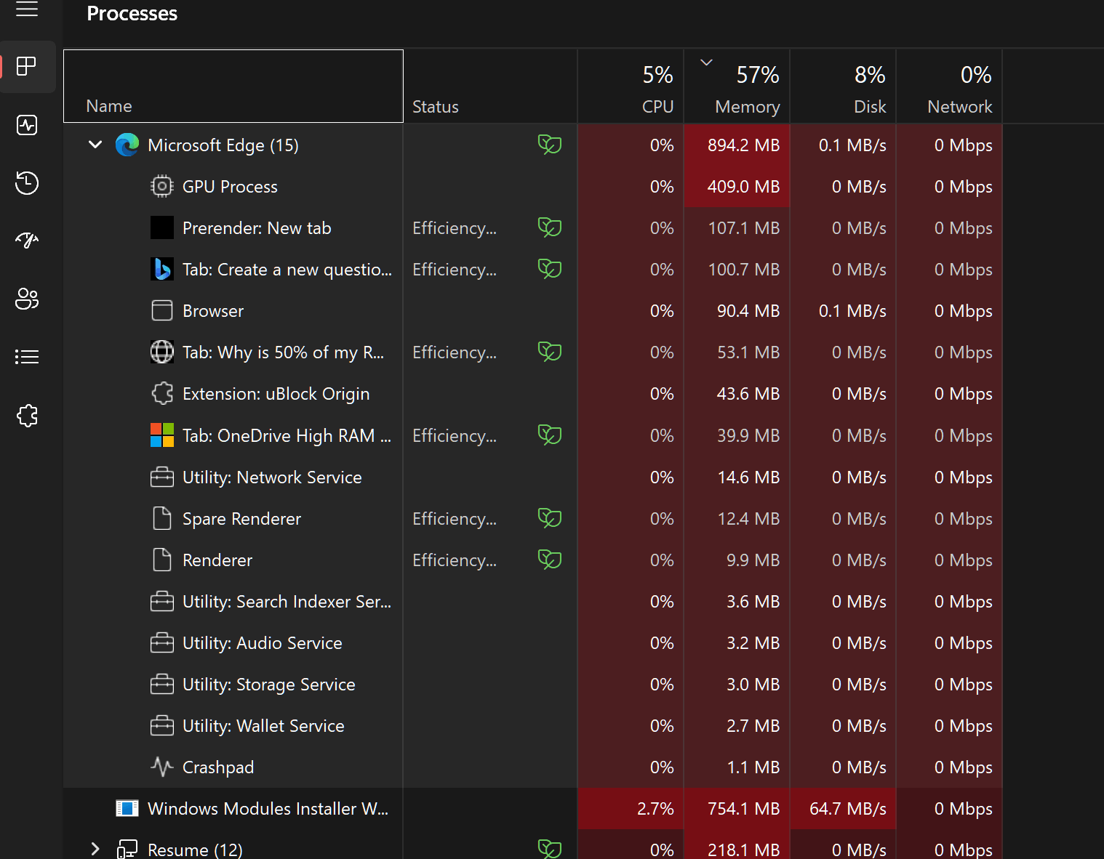Toggle efficiency mode on the Renderer process

tap(550, 560)
